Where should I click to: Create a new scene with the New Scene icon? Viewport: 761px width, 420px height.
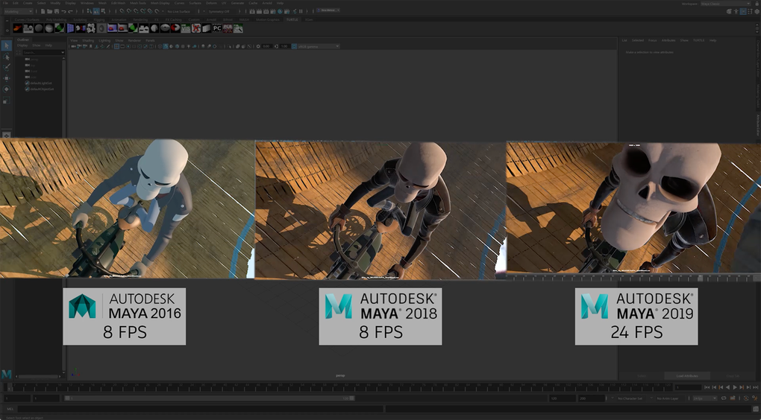pyautogui.click(x=43, y=11)
